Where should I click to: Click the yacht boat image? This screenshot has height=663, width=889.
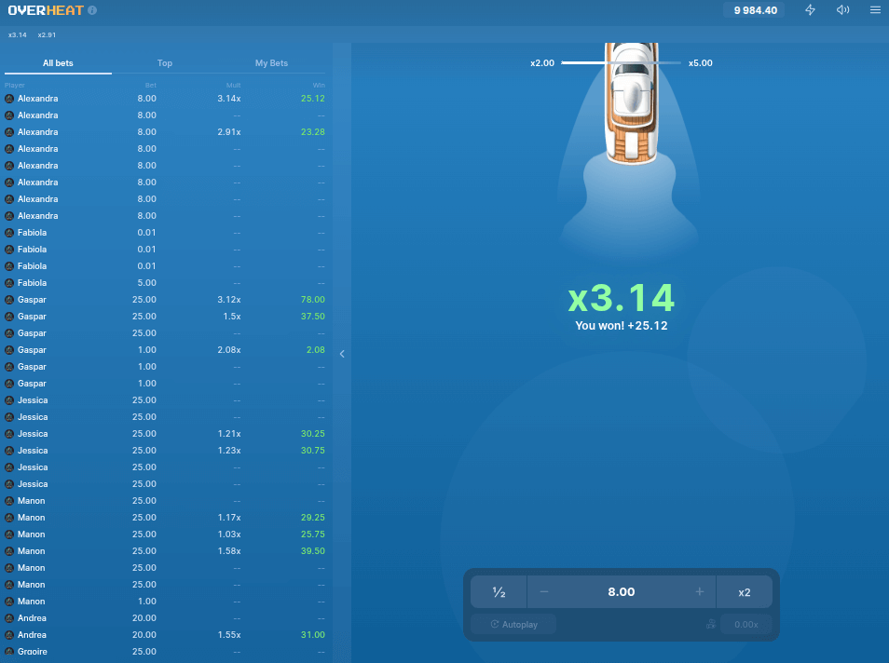631,103
